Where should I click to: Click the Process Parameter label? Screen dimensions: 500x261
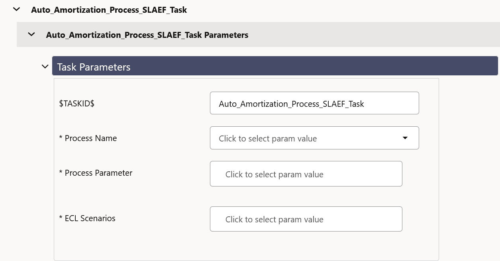point(96,173)
